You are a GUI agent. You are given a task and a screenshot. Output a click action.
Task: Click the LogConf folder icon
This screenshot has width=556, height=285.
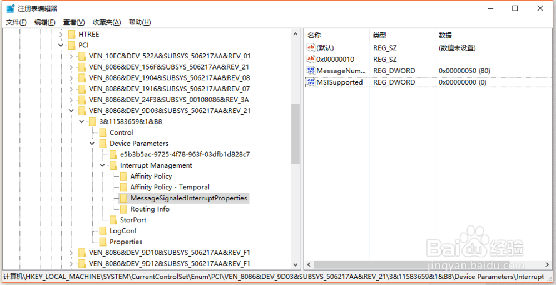pos(103,231)
